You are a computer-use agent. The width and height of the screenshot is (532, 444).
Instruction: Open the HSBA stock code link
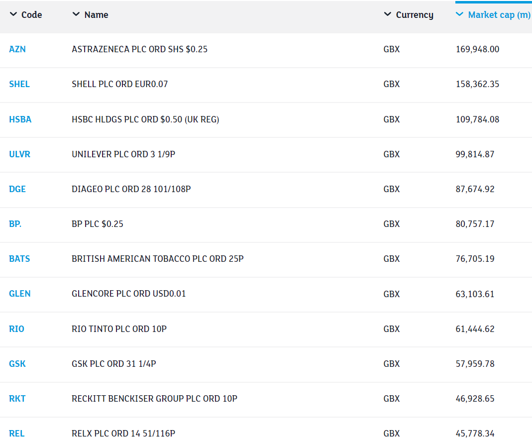pos(20,119)
